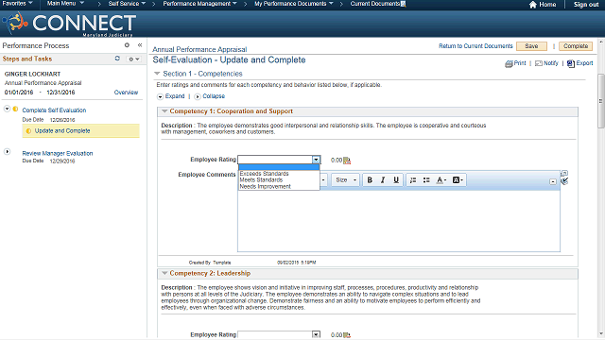605x340 pixels.
Task: Open the Performance Process settings gear icon
Action: (127, 45)
